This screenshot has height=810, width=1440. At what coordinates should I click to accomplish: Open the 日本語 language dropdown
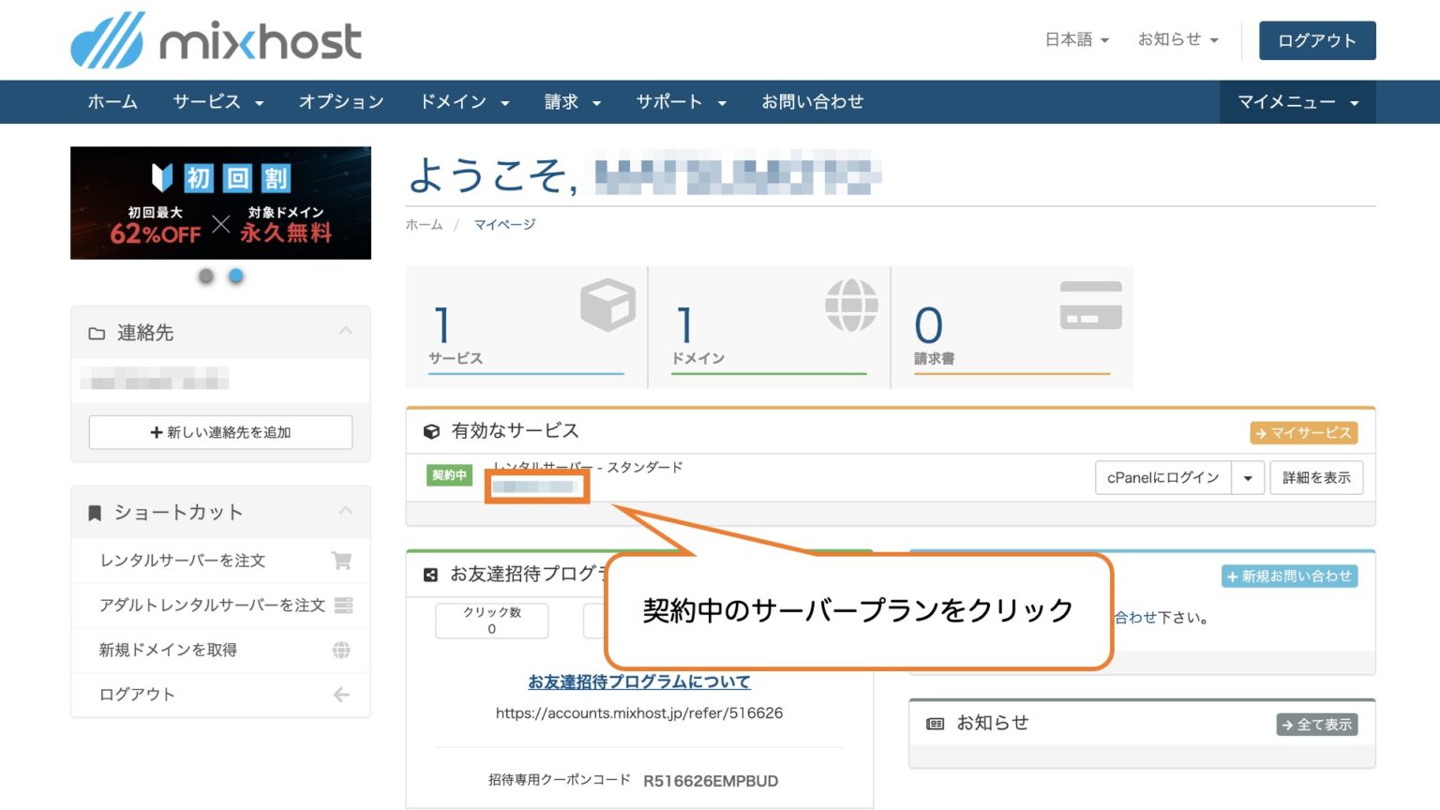click(1074, 39)
